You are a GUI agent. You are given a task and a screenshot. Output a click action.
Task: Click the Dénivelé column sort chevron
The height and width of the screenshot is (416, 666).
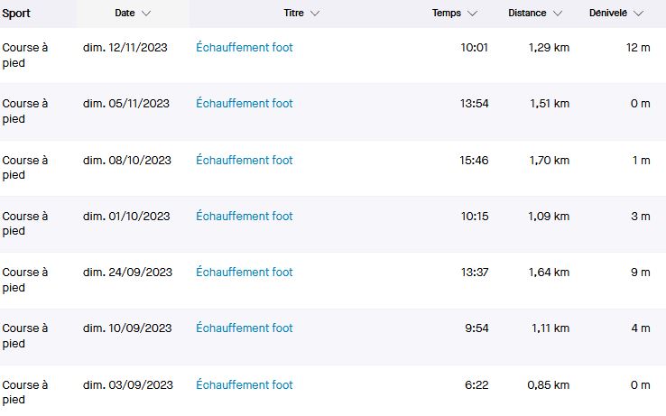tap(639, 14)
